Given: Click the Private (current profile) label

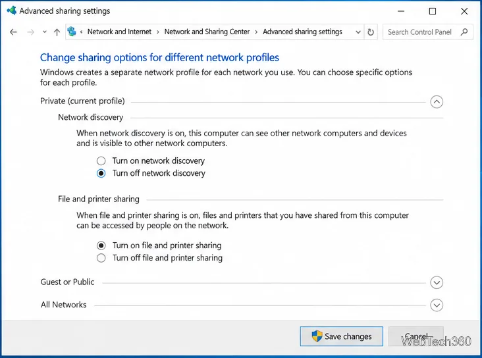Looking at the screenshot, I should pyautogui.click(x=82, y=101).
